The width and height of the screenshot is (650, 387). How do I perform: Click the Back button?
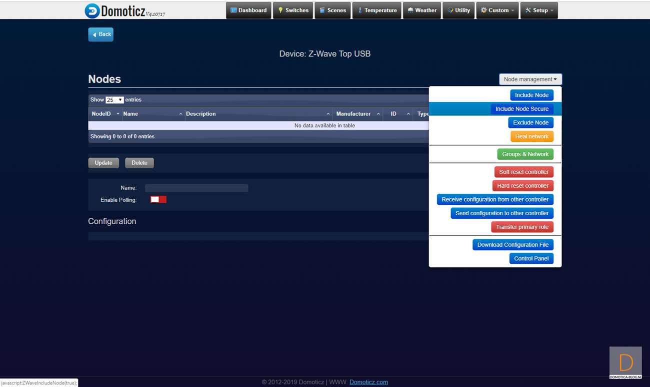point(101,34)
